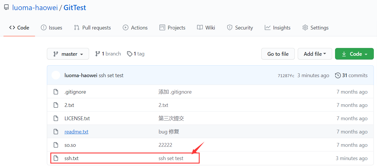
Task: Open the Issues tab
Action: [x=52, y=28]
